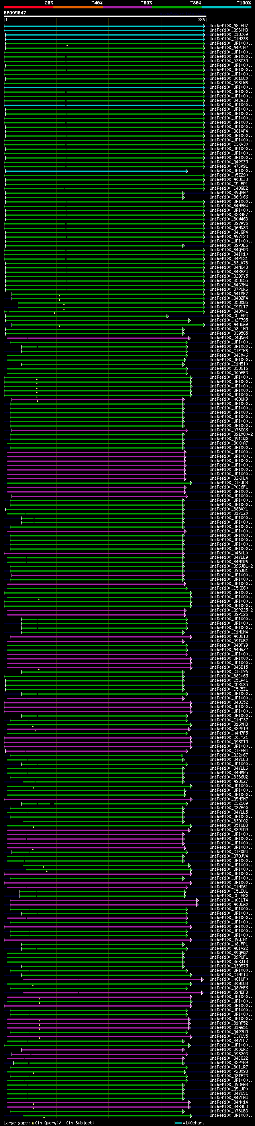The image size is (255, 1126).
Task: Select hit label UniRef100_Q22A67
Action: click(229, 755)
